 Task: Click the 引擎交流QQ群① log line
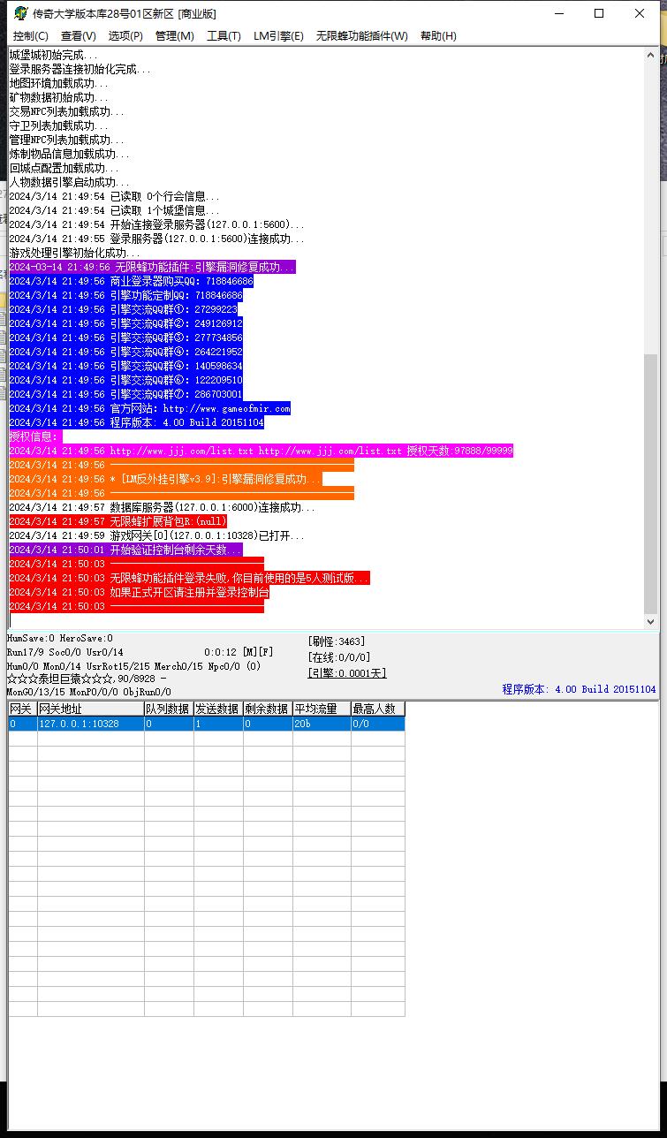pos(124,309)
